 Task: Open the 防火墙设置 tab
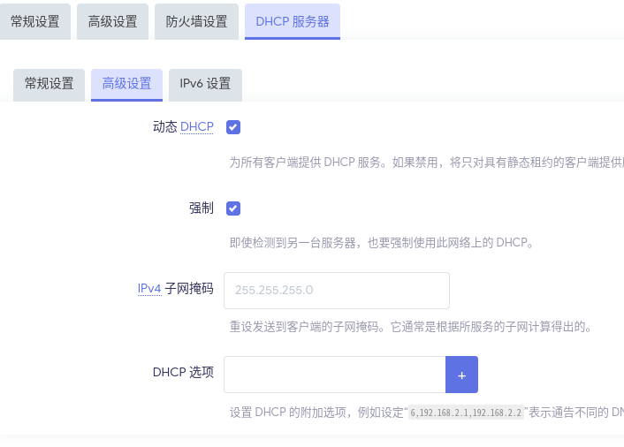196,22
